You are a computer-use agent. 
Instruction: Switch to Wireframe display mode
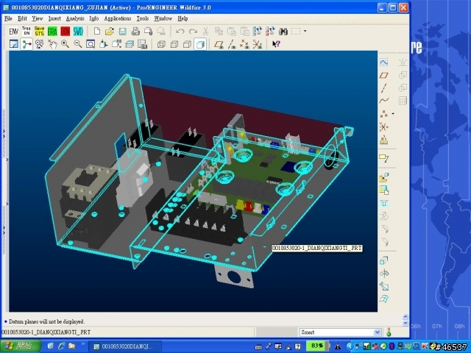click(161, 44)
